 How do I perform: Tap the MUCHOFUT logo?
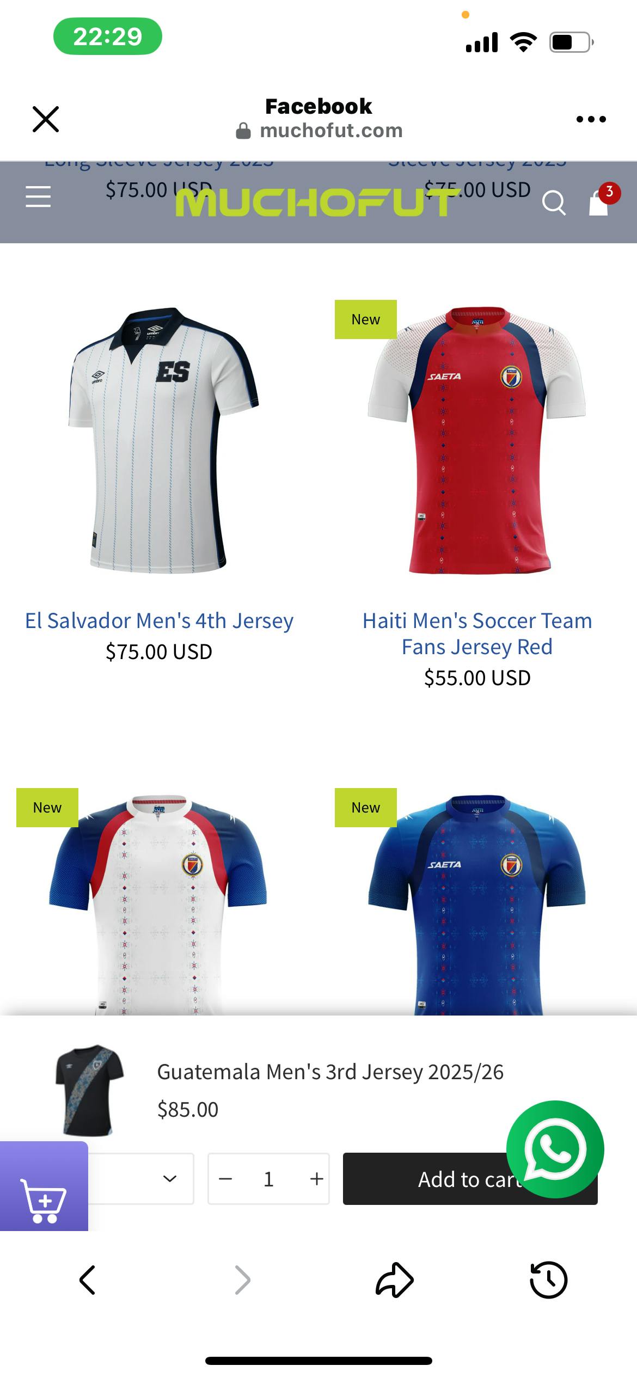[315, 202]
